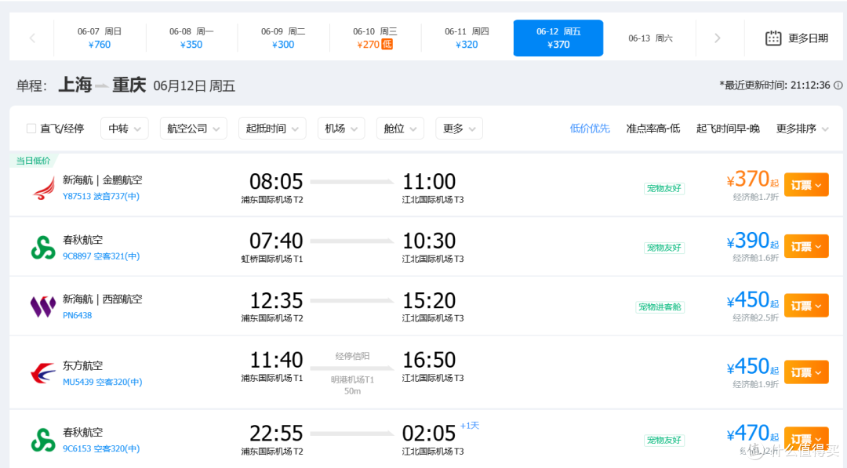Click the 经停信阳 stopover text
The height and width of the screenshot is (468, 847).
[352, 356]
